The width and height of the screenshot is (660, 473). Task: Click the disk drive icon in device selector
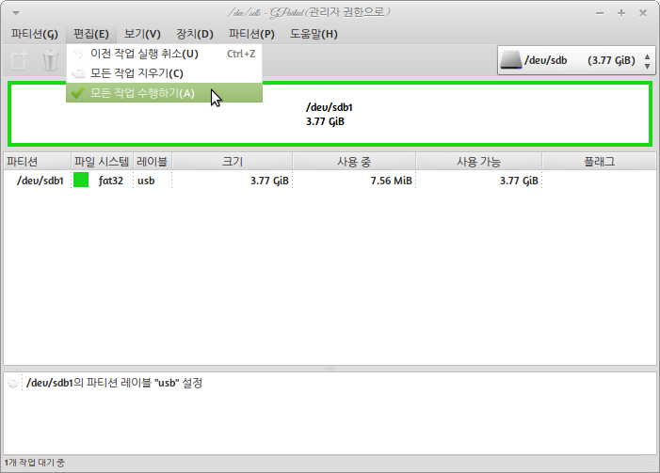511,60
